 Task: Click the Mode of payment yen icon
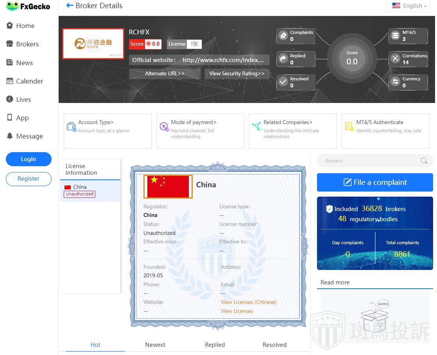point(164,126)
